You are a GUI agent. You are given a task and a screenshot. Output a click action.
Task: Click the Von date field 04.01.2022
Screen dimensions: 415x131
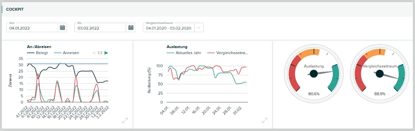(32, 28)
